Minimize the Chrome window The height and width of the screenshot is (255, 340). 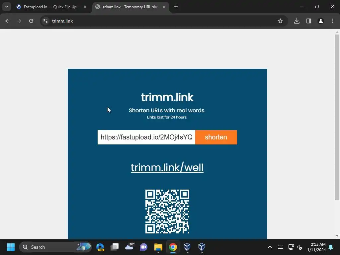[301, 7]
